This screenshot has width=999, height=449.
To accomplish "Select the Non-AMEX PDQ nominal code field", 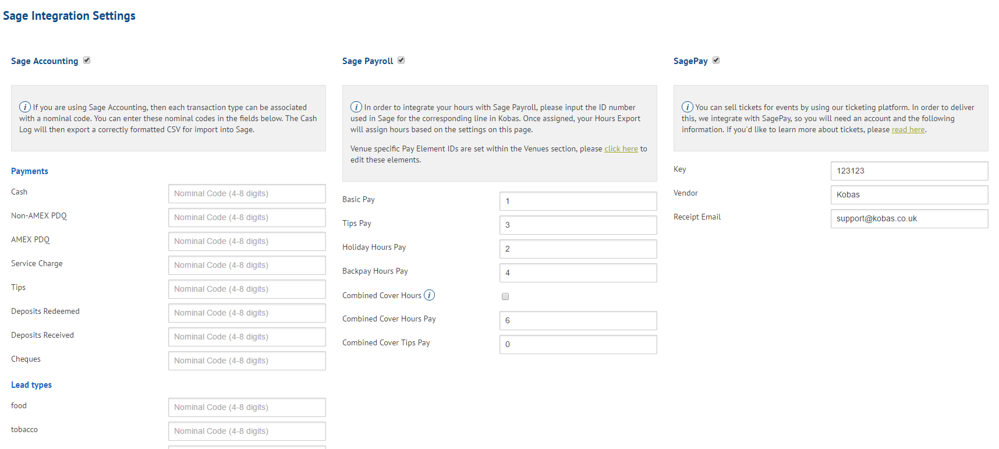I will 247,217.
